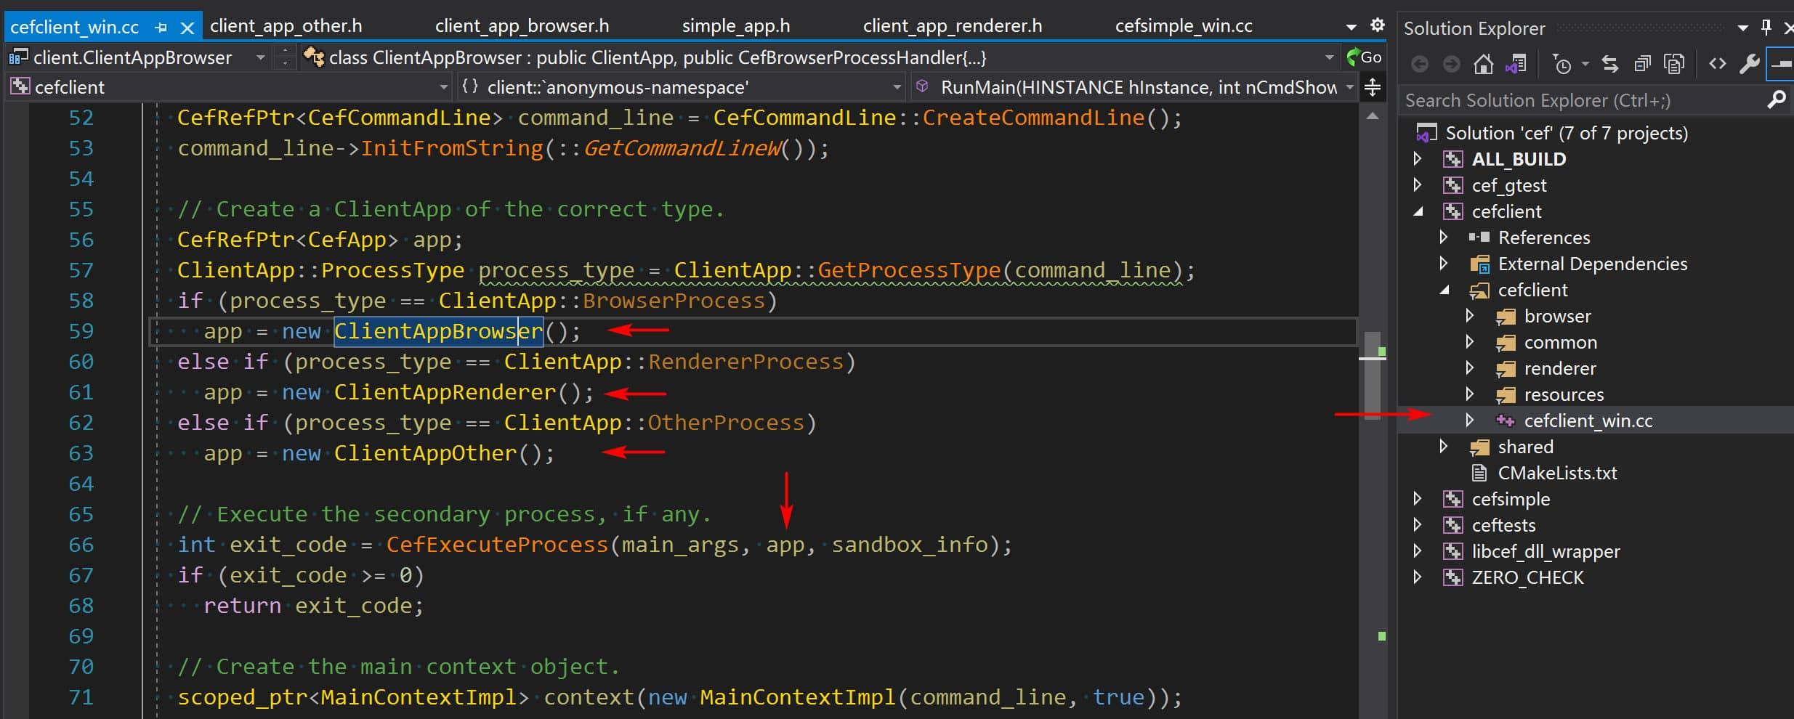Click the editor scrollbar up arrow
1794x719 pixels.
coord(1372,116)
